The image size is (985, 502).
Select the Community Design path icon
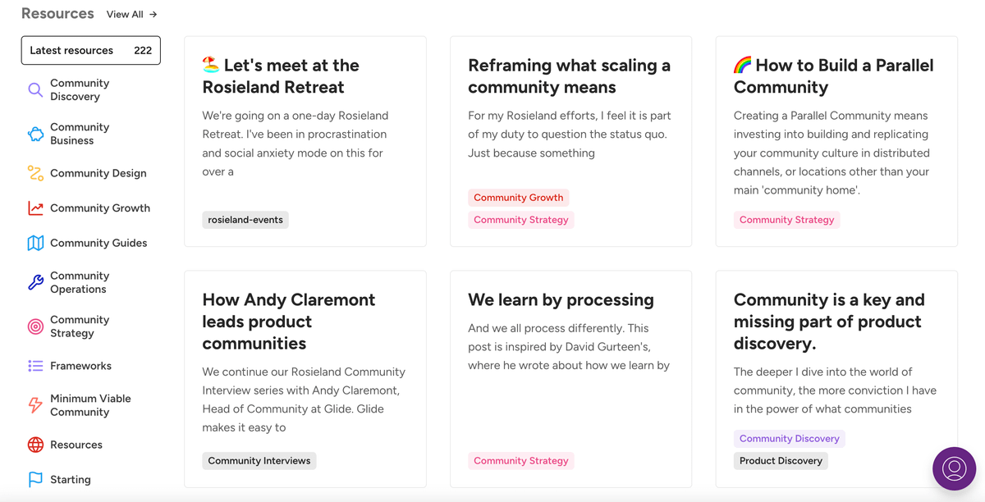(x=35, y=173)
